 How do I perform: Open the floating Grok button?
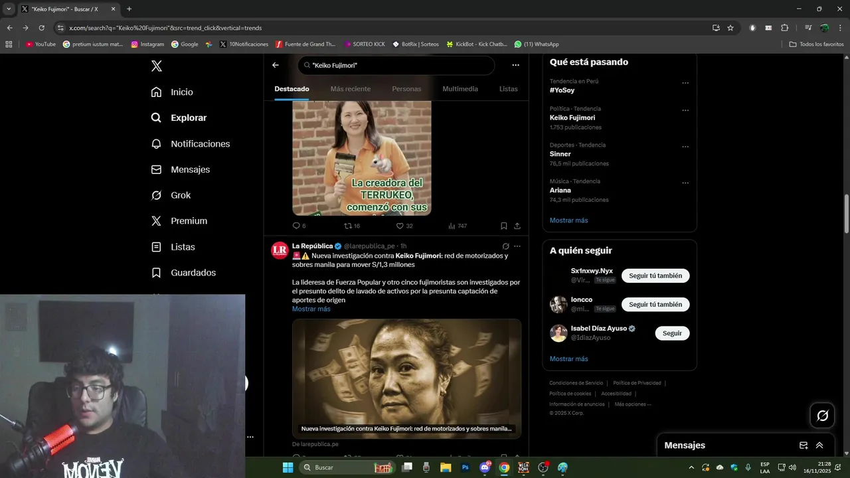(x=822, y=416)
